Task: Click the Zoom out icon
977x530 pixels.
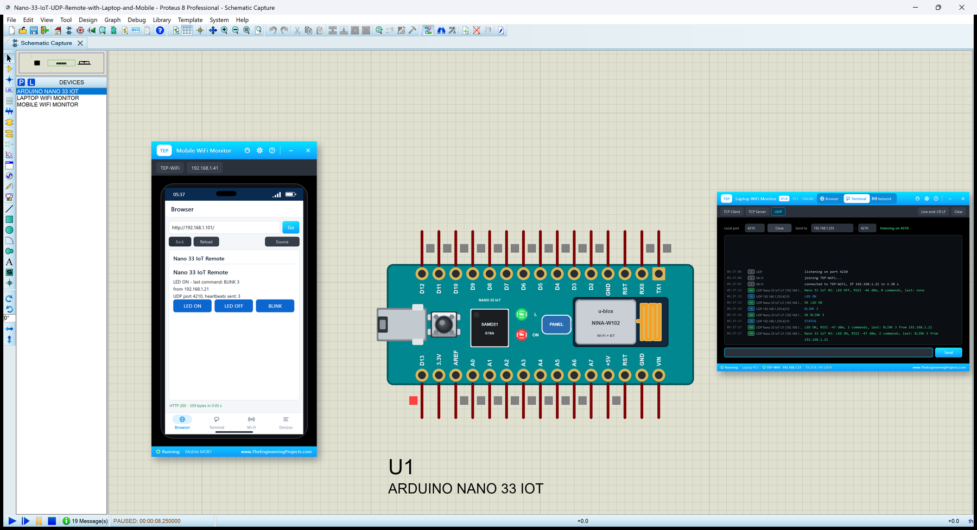Action: click(236, 30)
